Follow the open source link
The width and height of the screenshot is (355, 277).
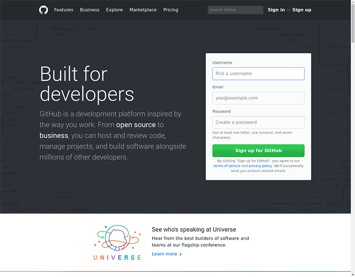[136, 125]
